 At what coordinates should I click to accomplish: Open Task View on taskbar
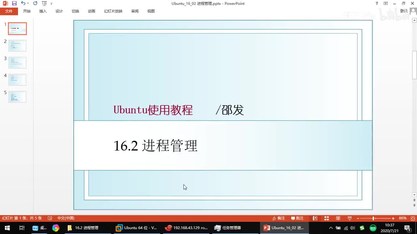click(22, 228)
